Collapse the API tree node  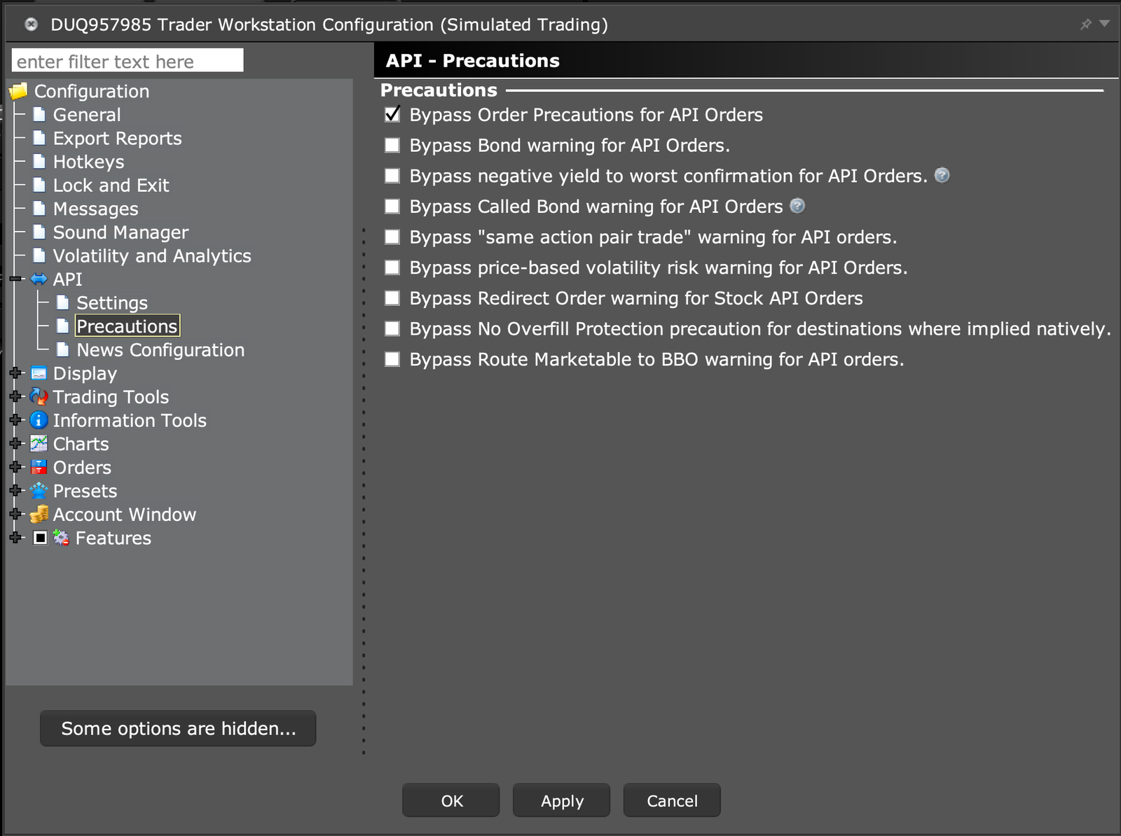(15, 279)
